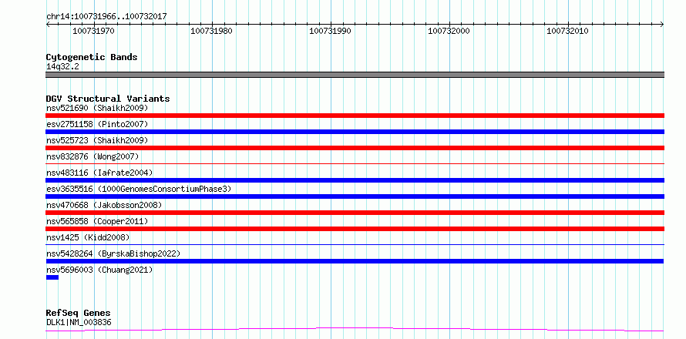Click the magenta DLK1 gene line
The image size is (686, 339).
(355, 330)
